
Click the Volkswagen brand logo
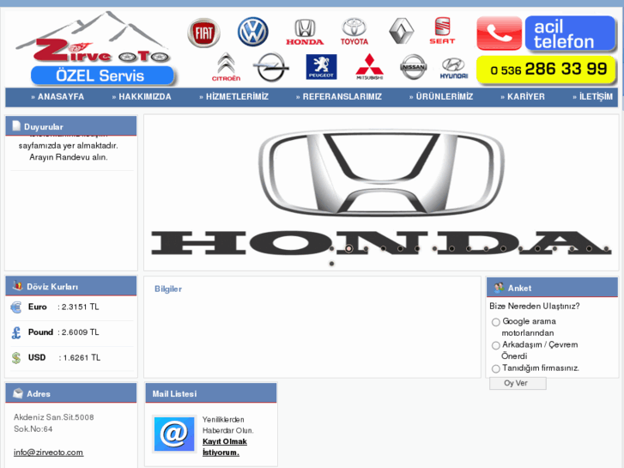[x=252, y=32]
